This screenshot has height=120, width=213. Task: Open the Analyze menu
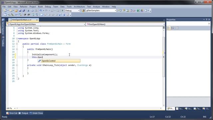96,7
